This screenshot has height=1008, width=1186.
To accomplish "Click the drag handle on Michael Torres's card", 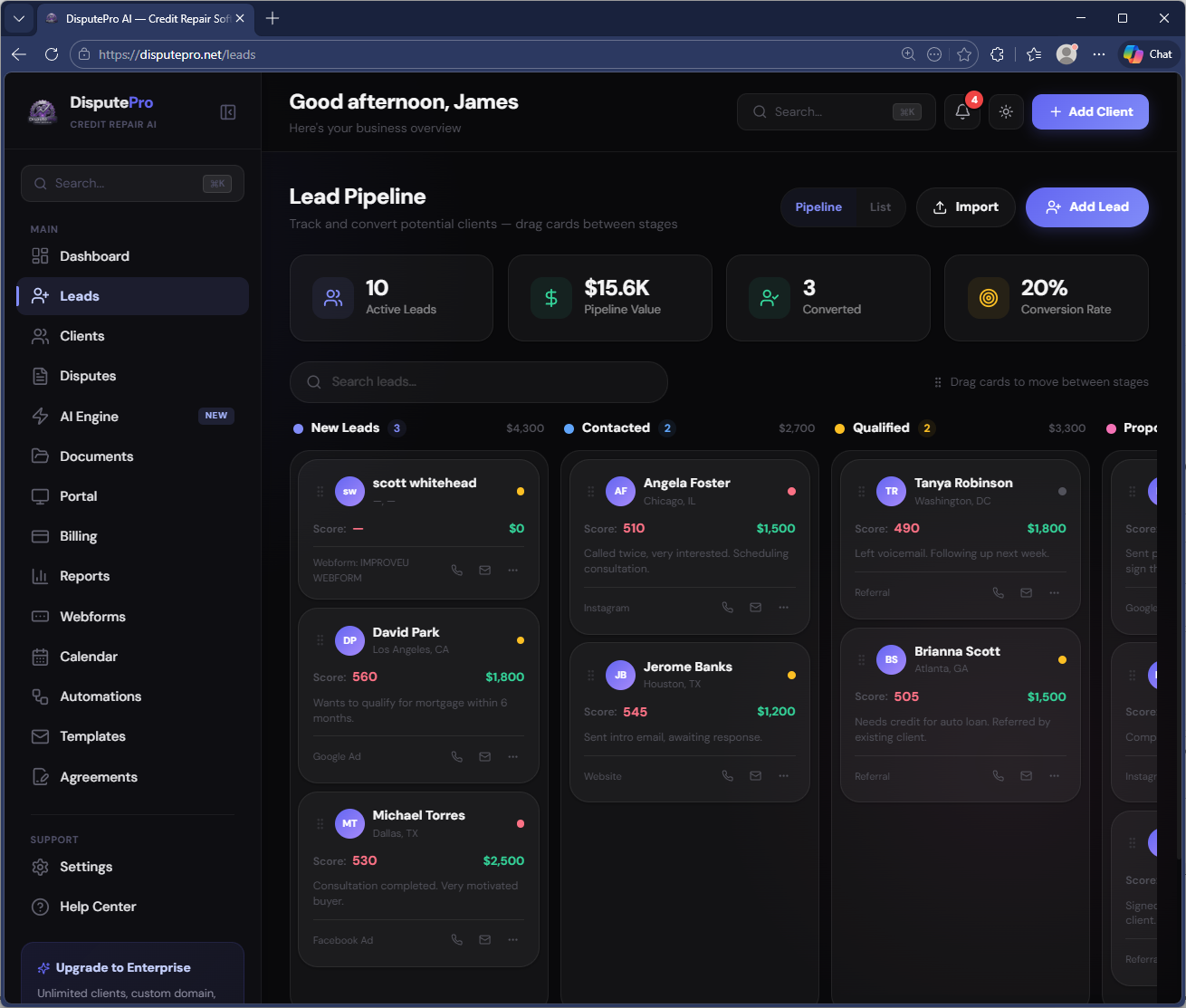I will tap(320, 824).
